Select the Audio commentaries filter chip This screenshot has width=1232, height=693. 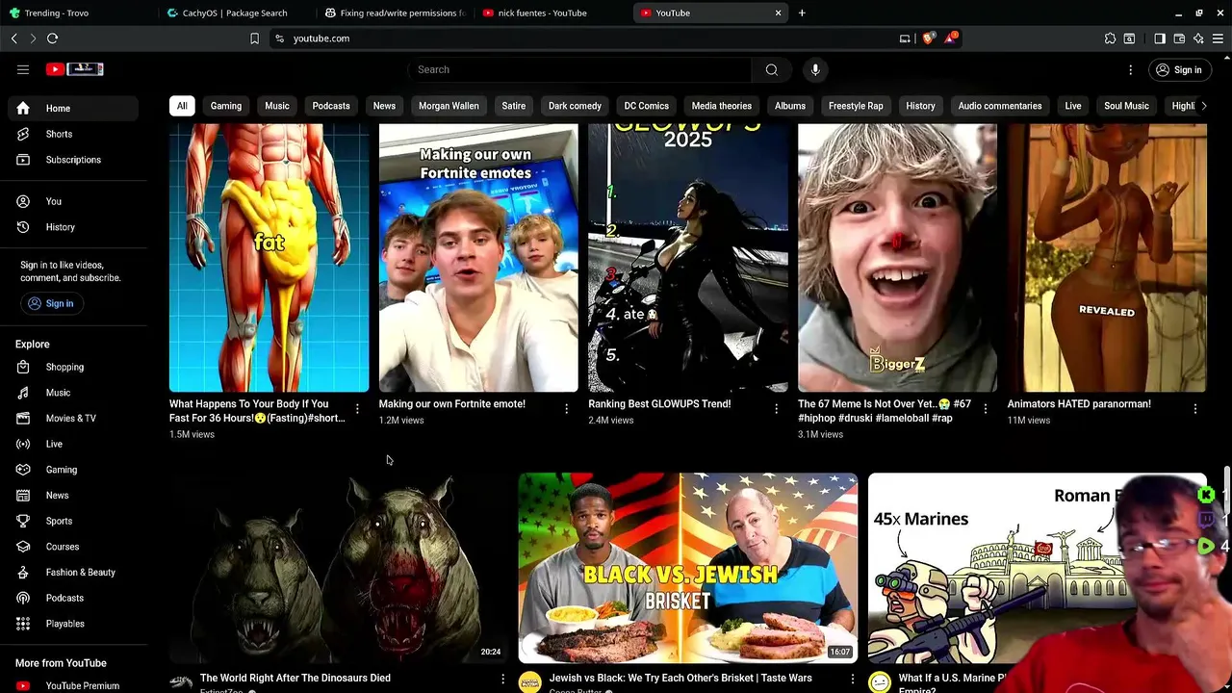click(1000, 106)
